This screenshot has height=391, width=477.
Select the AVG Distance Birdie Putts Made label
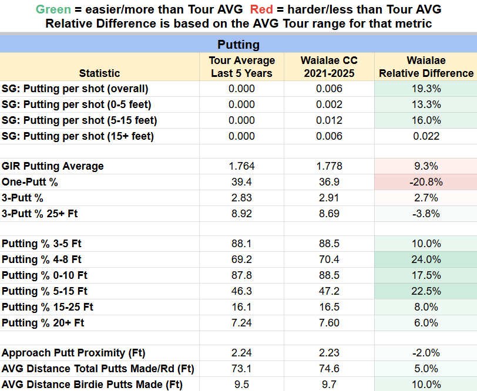[92, 385]
